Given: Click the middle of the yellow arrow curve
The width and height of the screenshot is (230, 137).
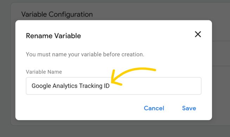Looking at the screenshot, I should pos(132,70).
